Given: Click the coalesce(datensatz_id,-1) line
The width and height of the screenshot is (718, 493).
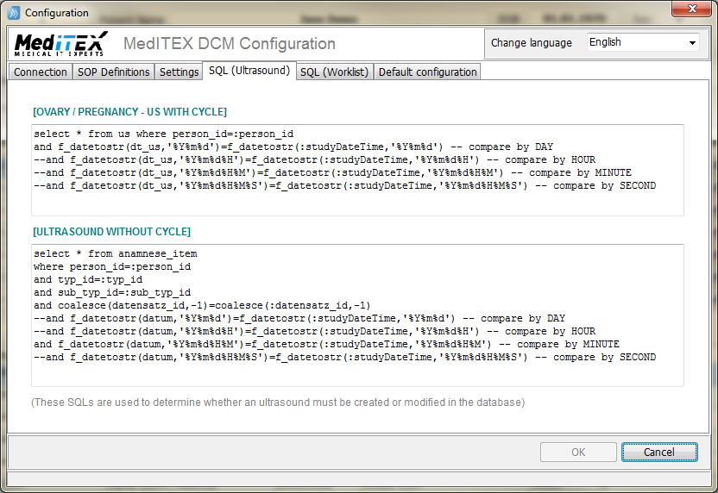Looking at the screenshot, I should coord(202,305).
